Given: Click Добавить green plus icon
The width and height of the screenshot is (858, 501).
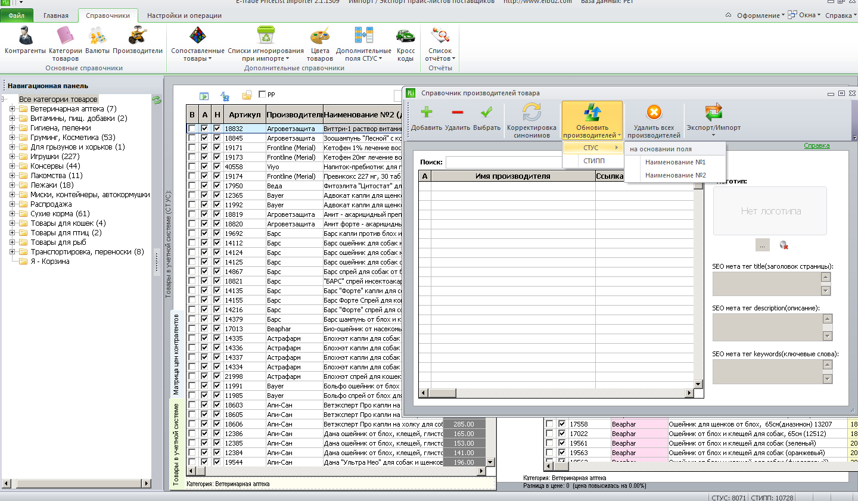Looking at the screenshot, I should coord(427,112).
